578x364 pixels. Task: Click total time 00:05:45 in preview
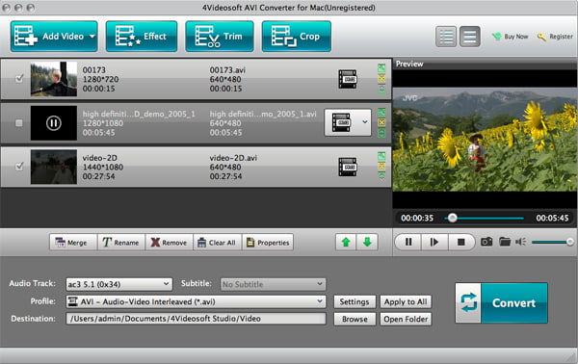point(552,218)
